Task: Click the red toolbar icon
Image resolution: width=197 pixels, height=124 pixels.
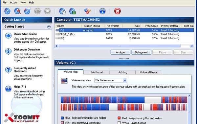Action: pyautogui.click(x=118, y=11)
